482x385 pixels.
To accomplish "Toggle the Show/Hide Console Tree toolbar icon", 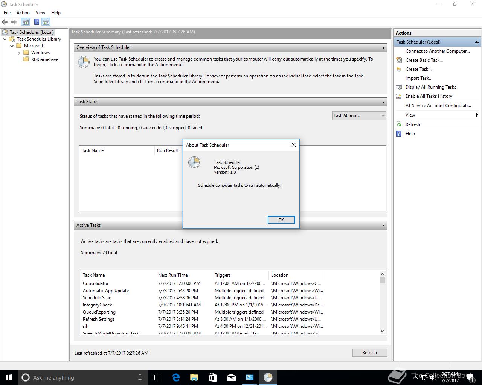I will 26,22.
